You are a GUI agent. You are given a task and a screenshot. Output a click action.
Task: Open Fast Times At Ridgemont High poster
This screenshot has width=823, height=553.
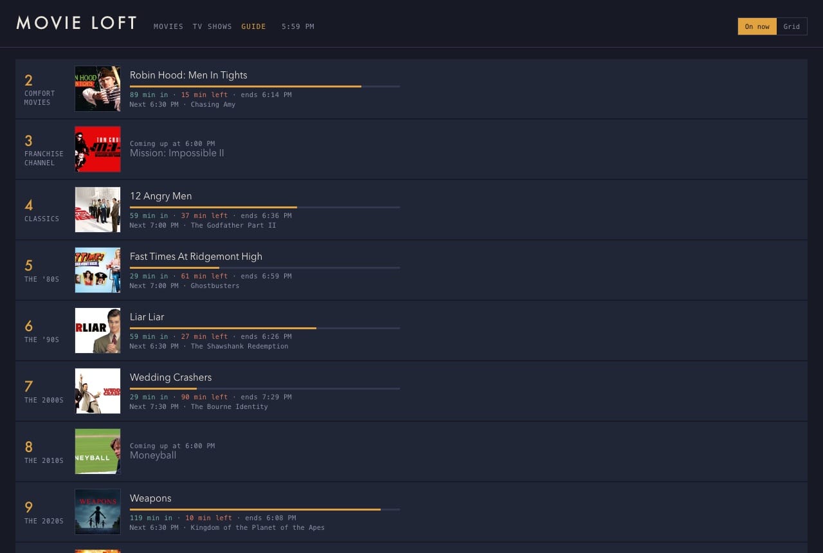pyautogui.click(x=98, y=270)
